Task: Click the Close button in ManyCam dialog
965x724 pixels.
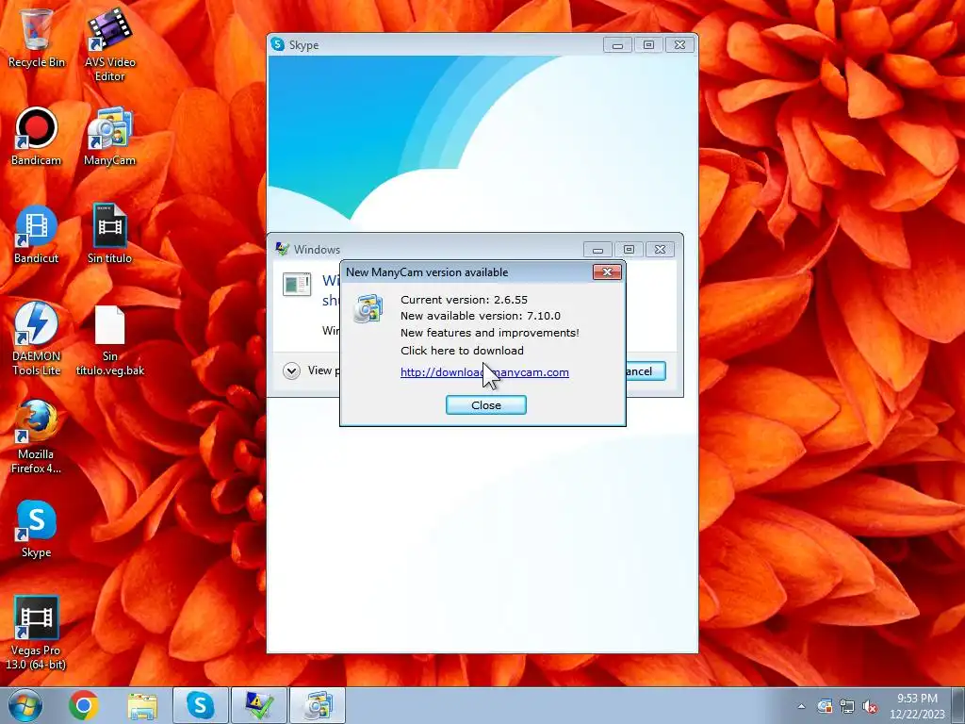Action: coord(486,405)
